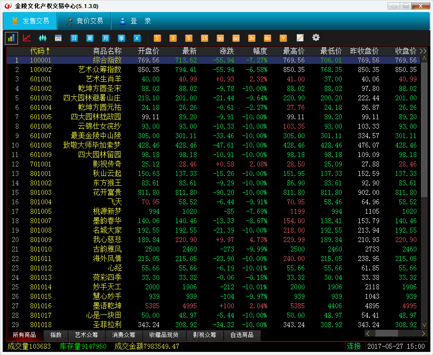The width and height of the screenshot is (433, 355).
Task: Click the 成交量103683 status text
Action: (29, 346)
